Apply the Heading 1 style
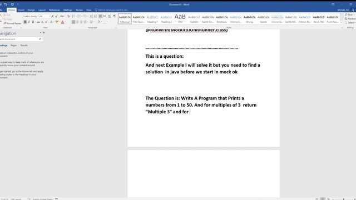 (x=152, y=19)
